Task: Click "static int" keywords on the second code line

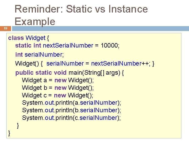Action: pyautogui.click(x=28, y=46)
